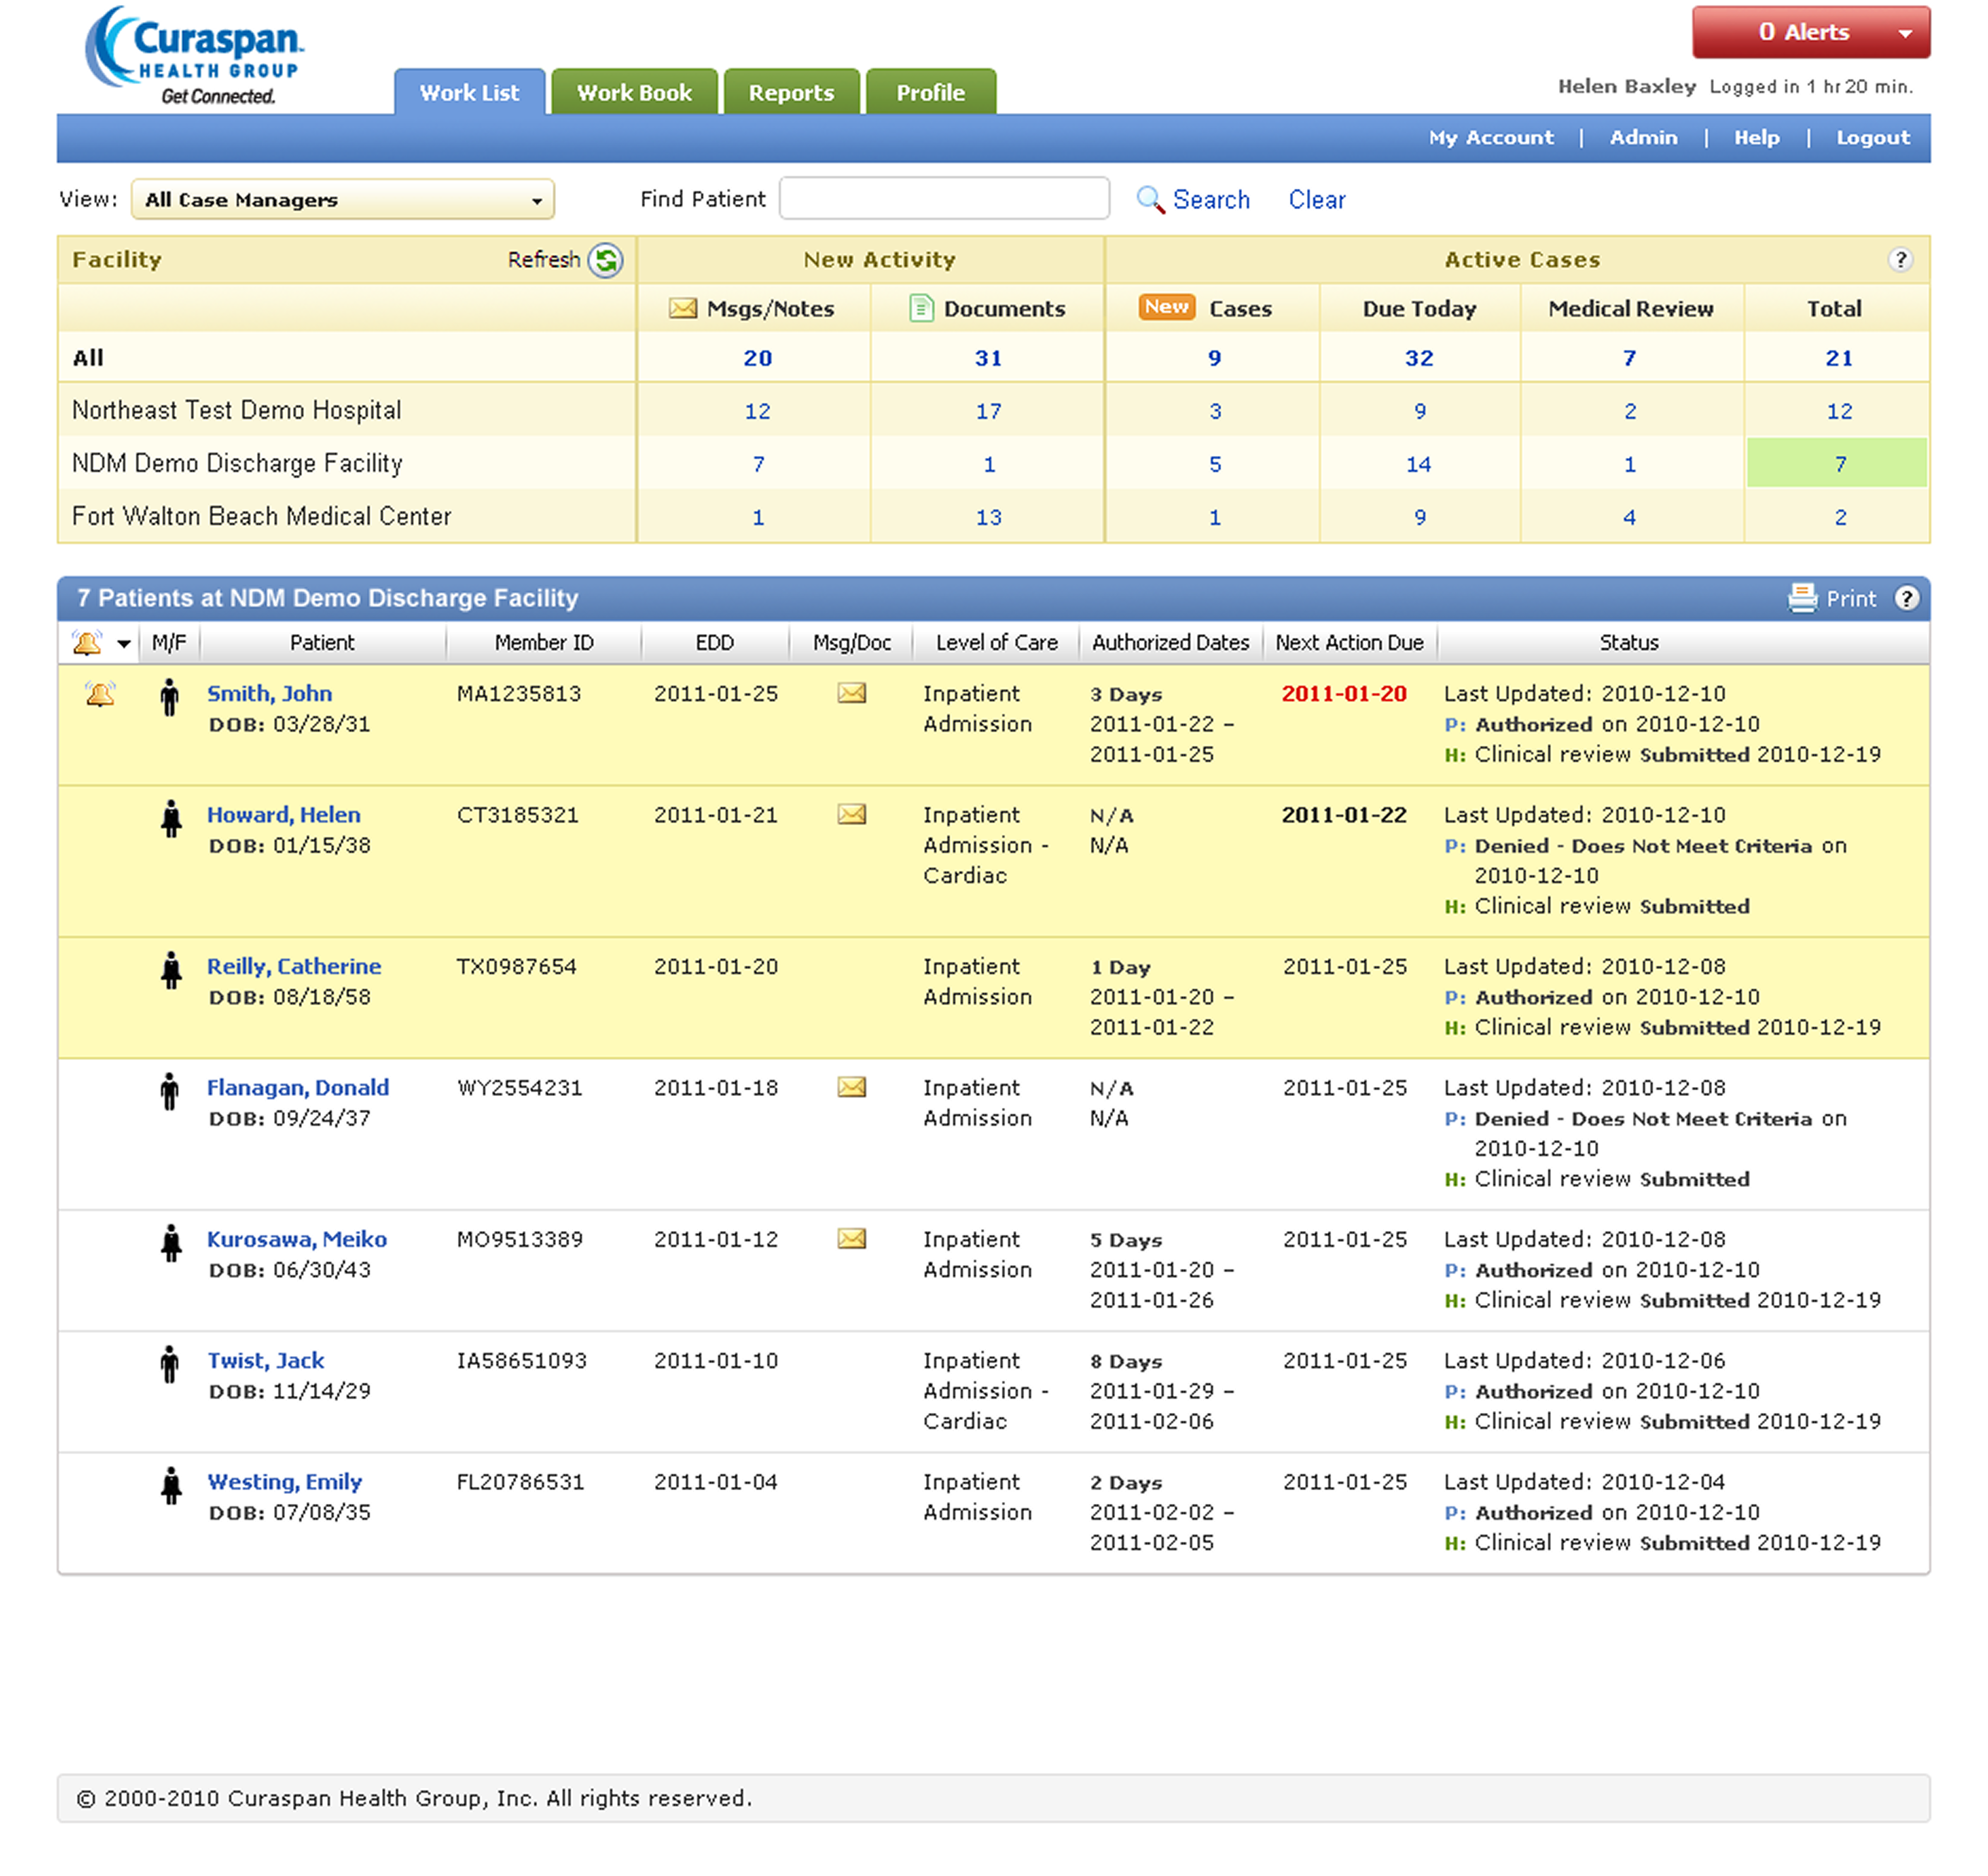Click the help icon beside Print

click(x=1907, y=598)
